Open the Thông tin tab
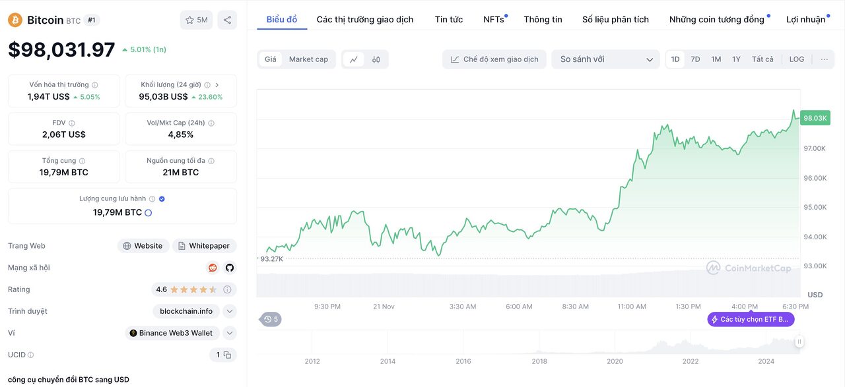 pyautogui.click(x=543, y=19)
